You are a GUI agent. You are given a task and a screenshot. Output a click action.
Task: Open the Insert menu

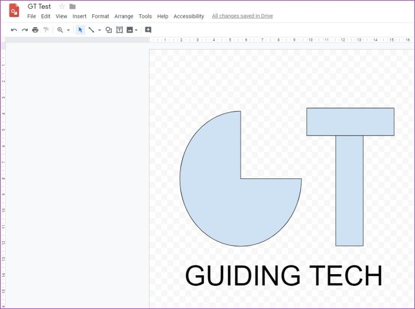[x=79, y=17]
